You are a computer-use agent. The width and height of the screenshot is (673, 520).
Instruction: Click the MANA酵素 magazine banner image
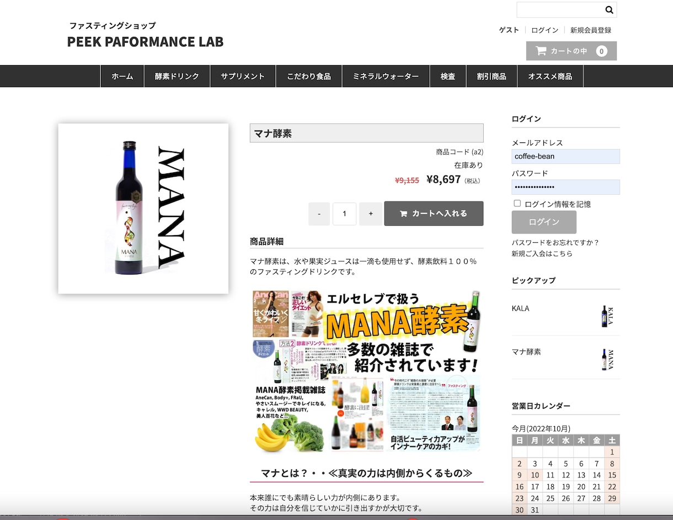[x=366, y=370]
